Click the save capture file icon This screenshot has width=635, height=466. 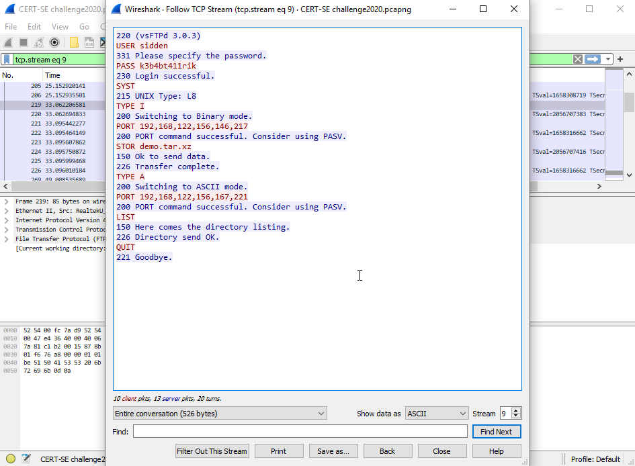coord(89,42)
